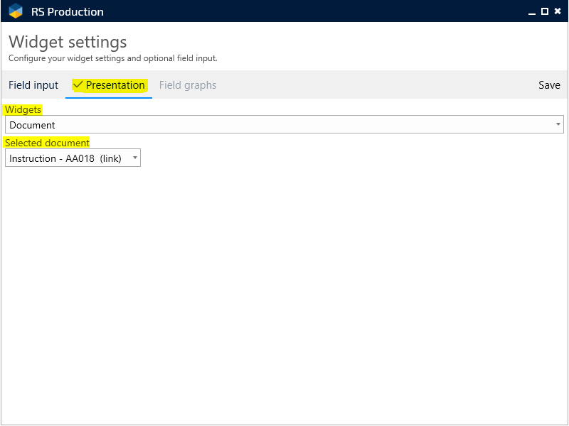The width and height of the screenshot is (569, 426).
Task: Click the Widget settings heading
Action: point(68,42)
